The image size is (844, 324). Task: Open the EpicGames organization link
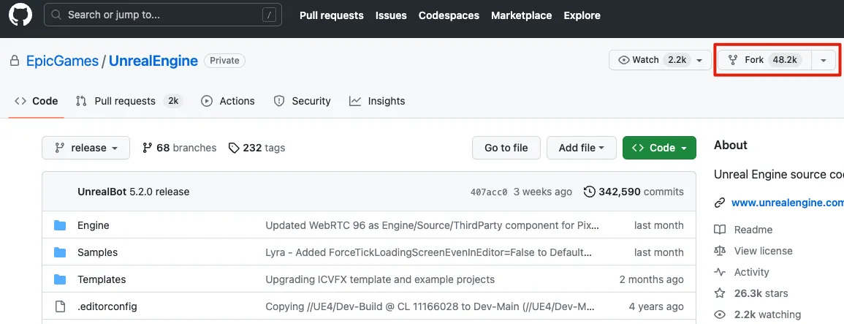tap(62, 61)
